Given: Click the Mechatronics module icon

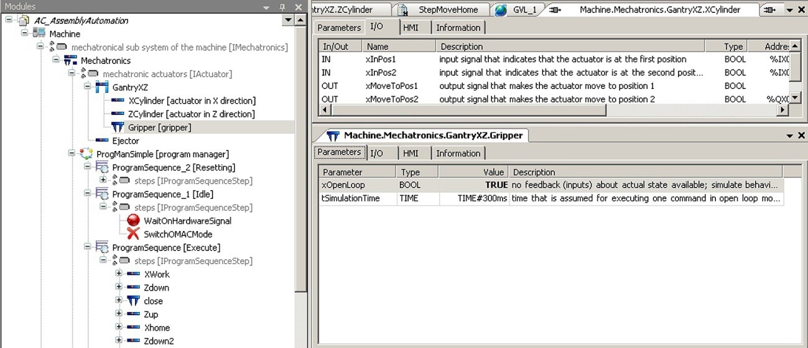Looking at the screenshot, I should (70, 60).
